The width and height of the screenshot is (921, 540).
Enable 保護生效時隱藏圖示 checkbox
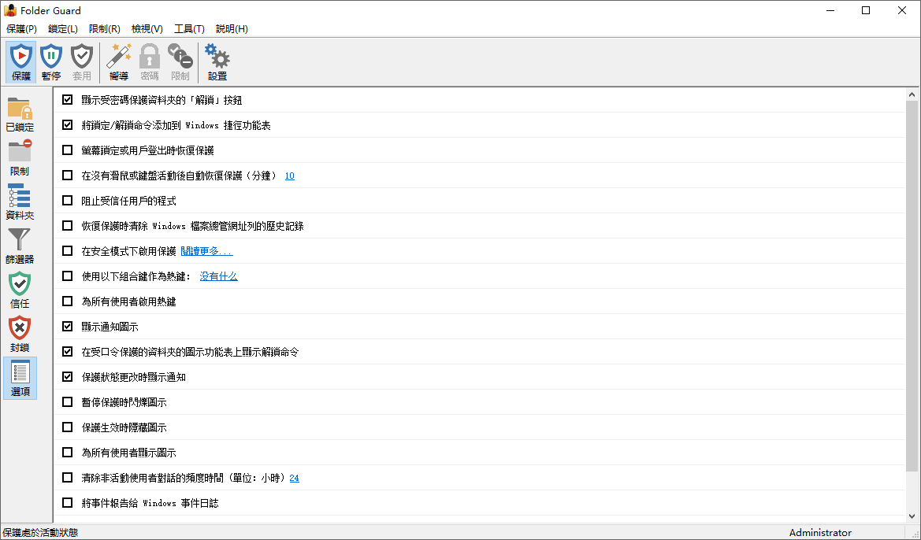point(68,427)
